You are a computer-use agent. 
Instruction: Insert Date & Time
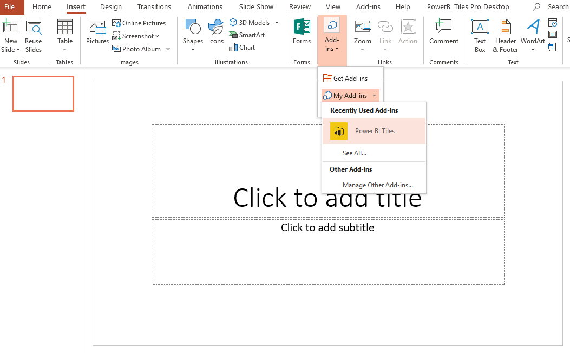(x=552, y=22)
